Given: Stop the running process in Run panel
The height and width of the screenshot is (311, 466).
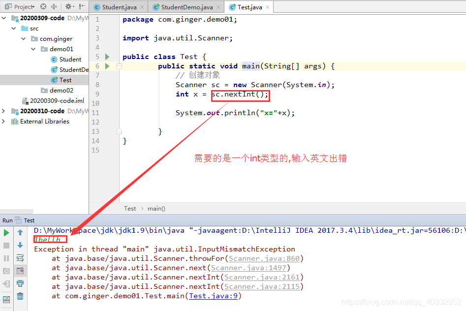Looking at the screenshot, I should 6,246.
